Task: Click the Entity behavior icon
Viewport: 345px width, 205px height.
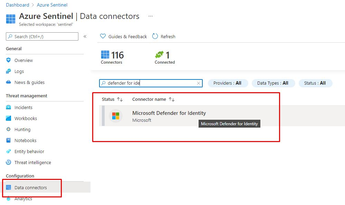Action: coord(9,151)
